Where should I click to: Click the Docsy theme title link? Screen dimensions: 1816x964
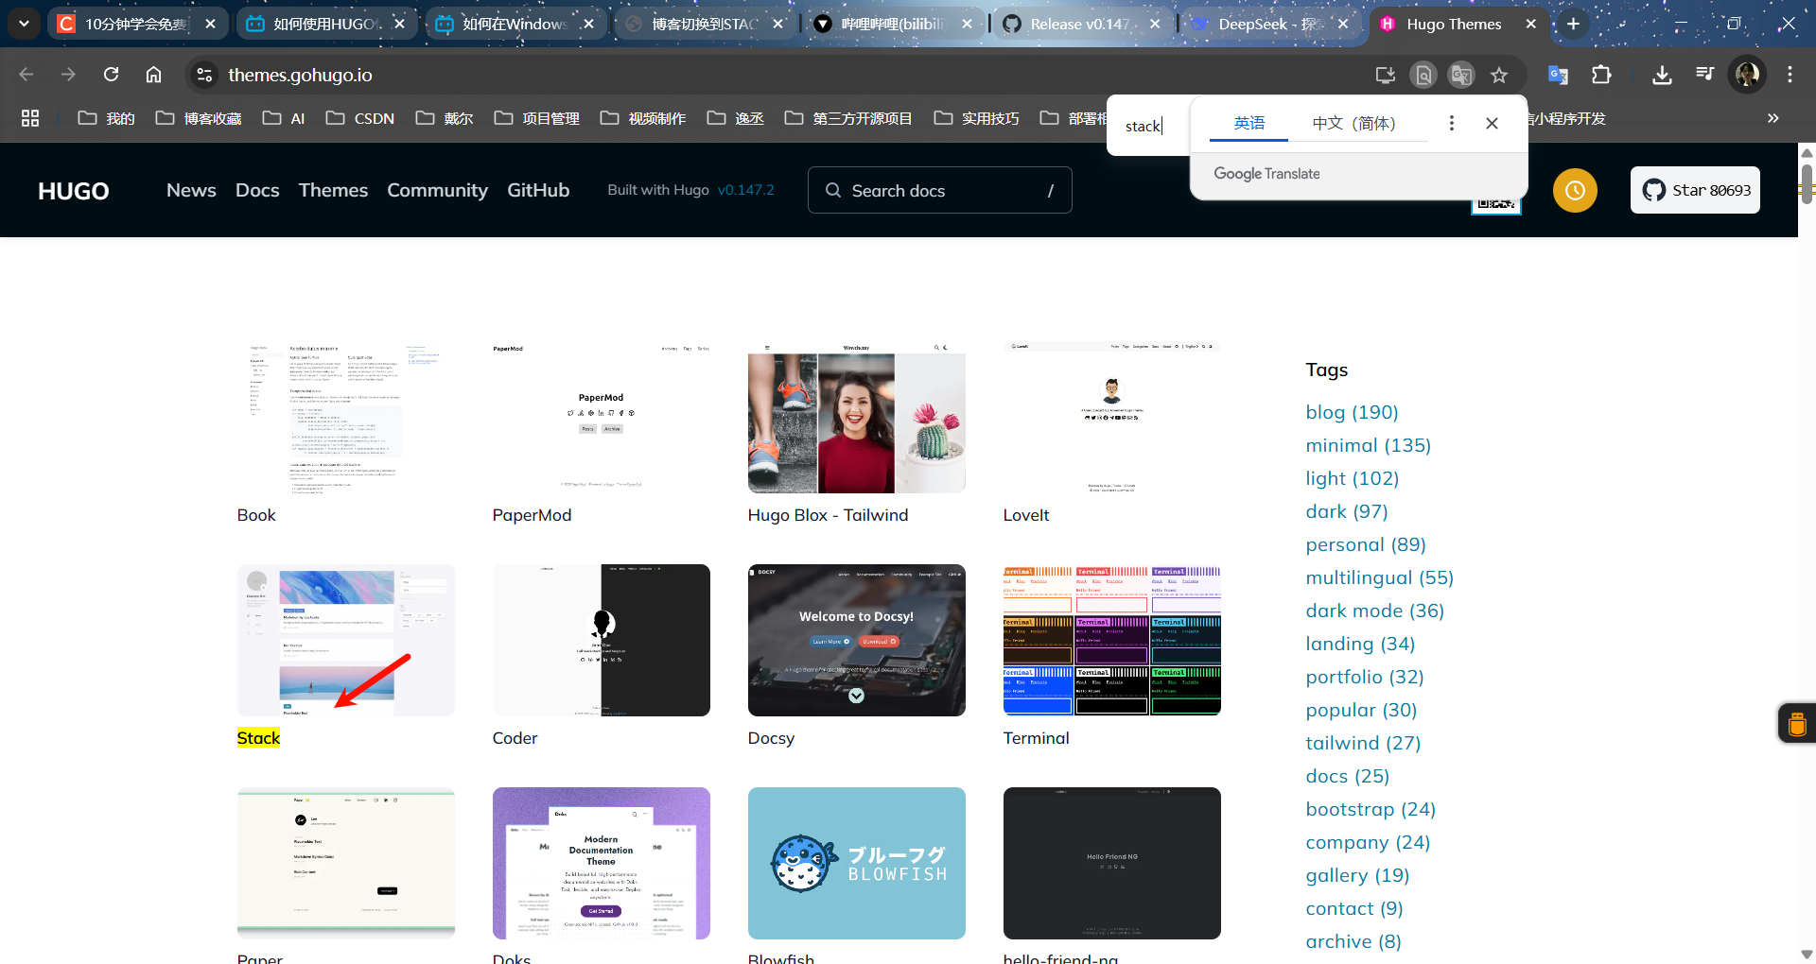pyautogui.click(x=771, y=738)
